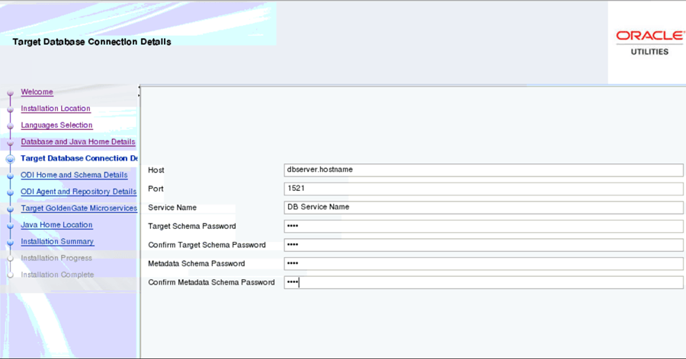Go to Installation Location step
Viewport: 686px width, 359px height.
56,108
